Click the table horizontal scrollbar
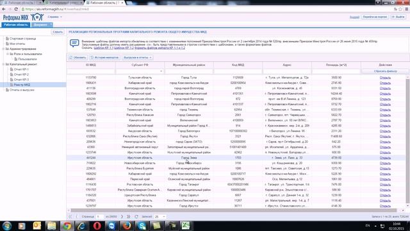This screenshot has height=231, width=410. (234, 210)
